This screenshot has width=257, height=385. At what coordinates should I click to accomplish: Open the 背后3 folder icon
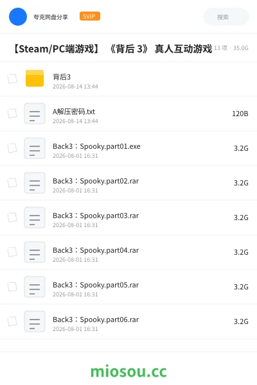(35, 78)
